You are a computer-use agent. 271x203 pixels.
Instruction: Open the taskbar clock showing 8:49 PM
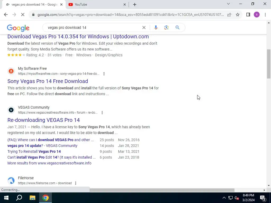[248, 198]
